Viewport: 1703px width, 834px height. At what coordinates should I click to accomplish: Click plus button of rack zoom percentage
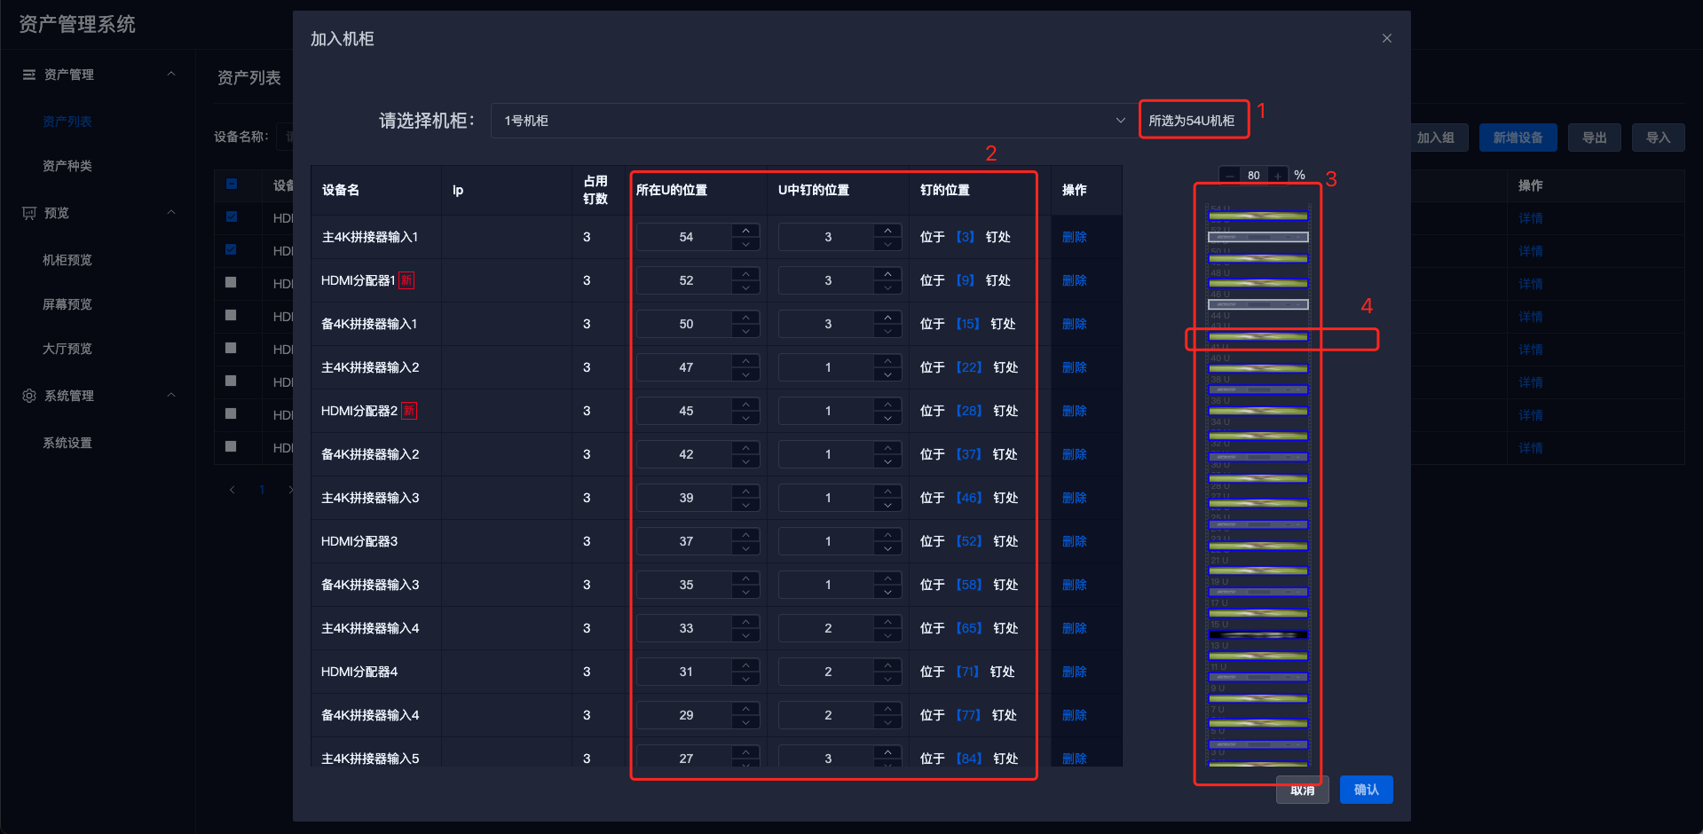1278,176
